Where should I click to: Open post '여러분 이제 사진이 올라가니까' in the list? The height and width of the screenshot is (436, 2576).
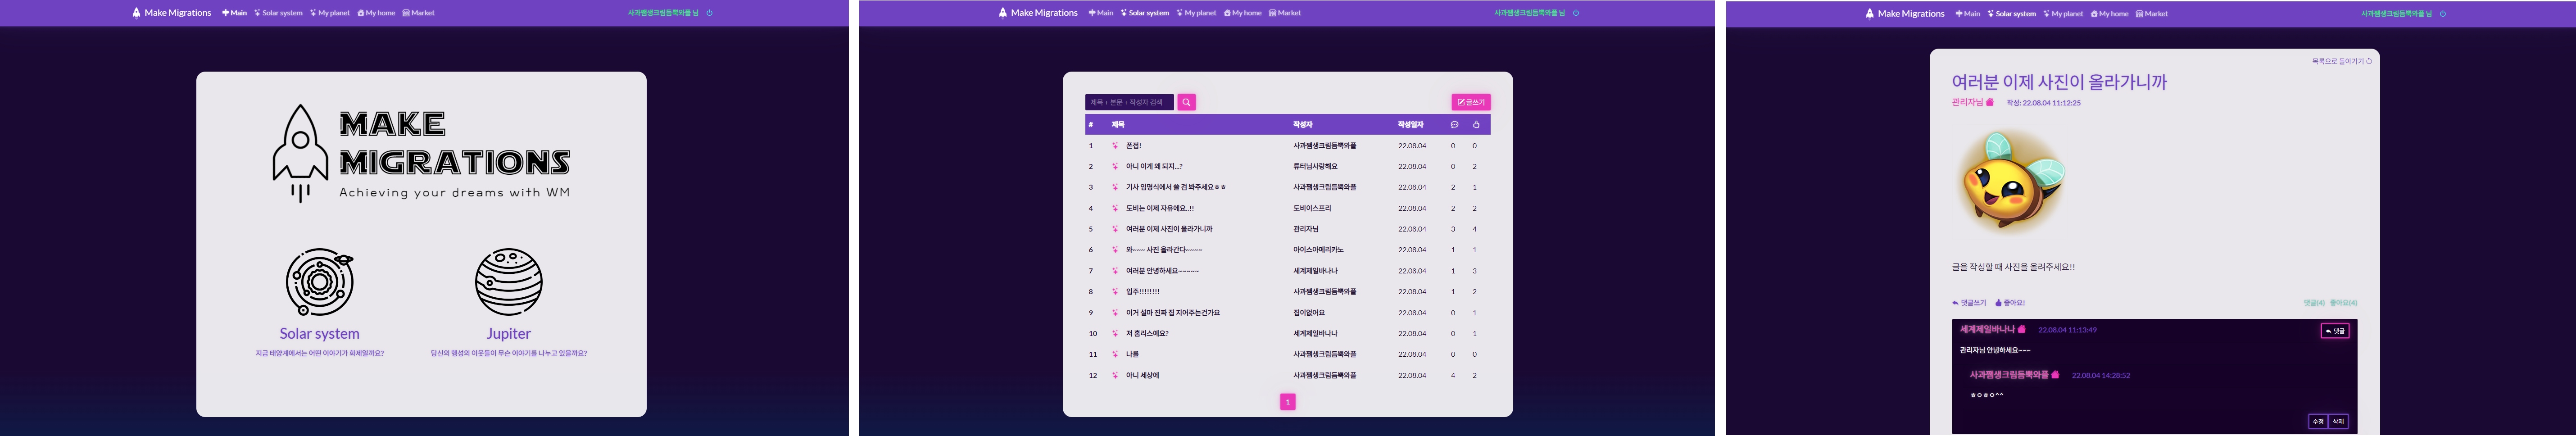click(x=1169, y=229)
